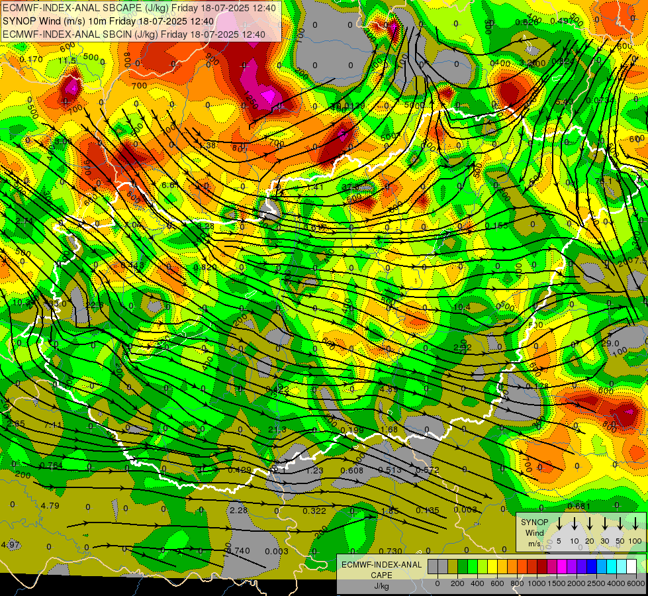The width and height of the screenshot is (648, 596).
Task: Click the '4.79' station value on map
Action: 50,505
